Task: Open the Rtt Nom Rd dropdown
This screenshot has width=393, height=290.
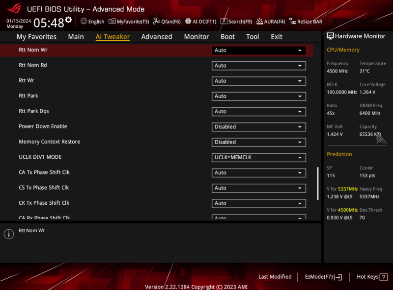Action: (259, 66)
